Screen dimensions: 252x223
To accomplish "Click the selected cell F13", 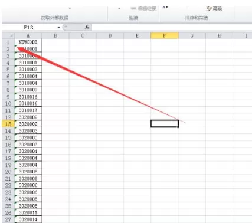I will coord(165,124).
